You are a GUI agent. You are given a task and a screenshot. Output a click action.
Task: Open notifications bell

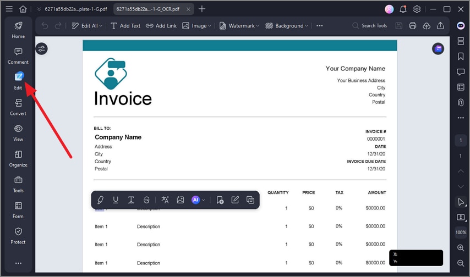(403, 9)
